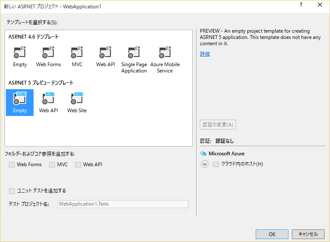Close the new ASP.NET project dialog

coord(320,5)
